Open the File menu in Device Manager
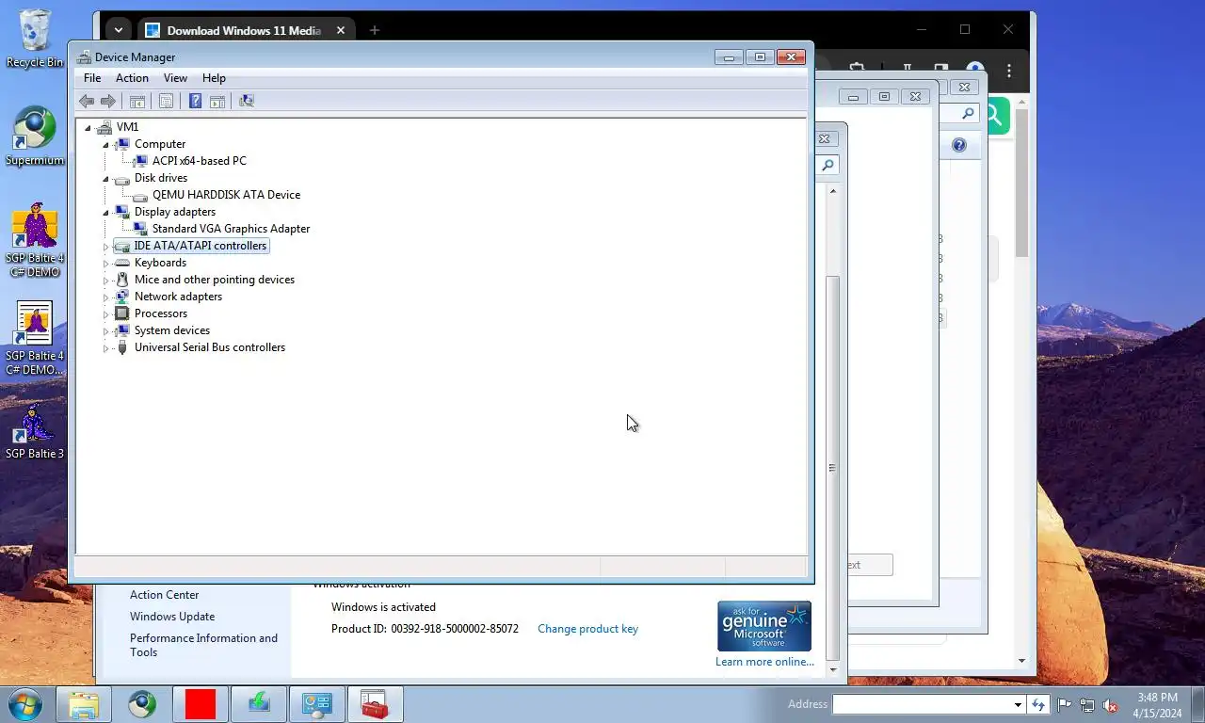Image resolution: width=1205 pixels, height=723 pixels. 92,78
